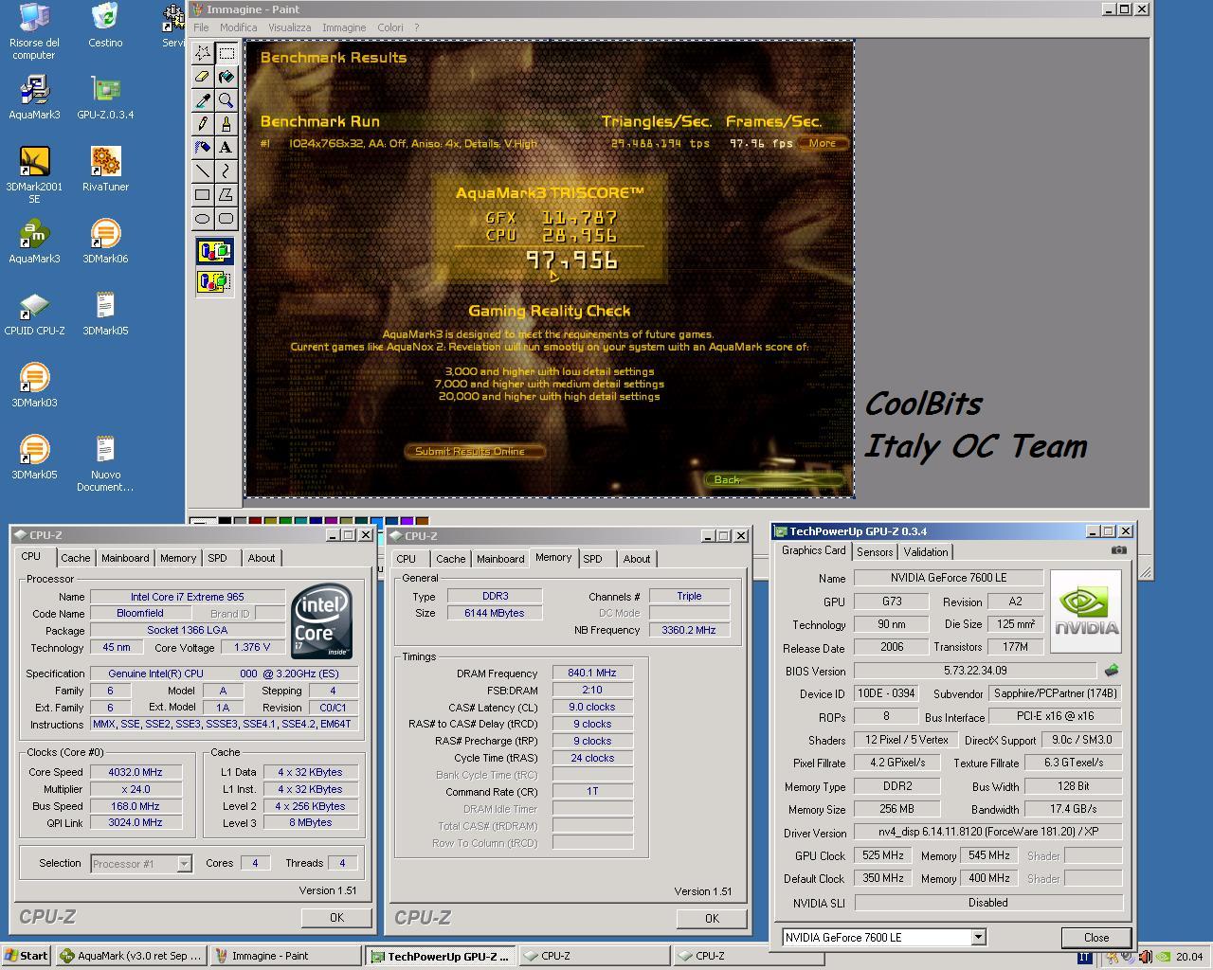Pick the green color swatch in Paint palette

point(285,521)
